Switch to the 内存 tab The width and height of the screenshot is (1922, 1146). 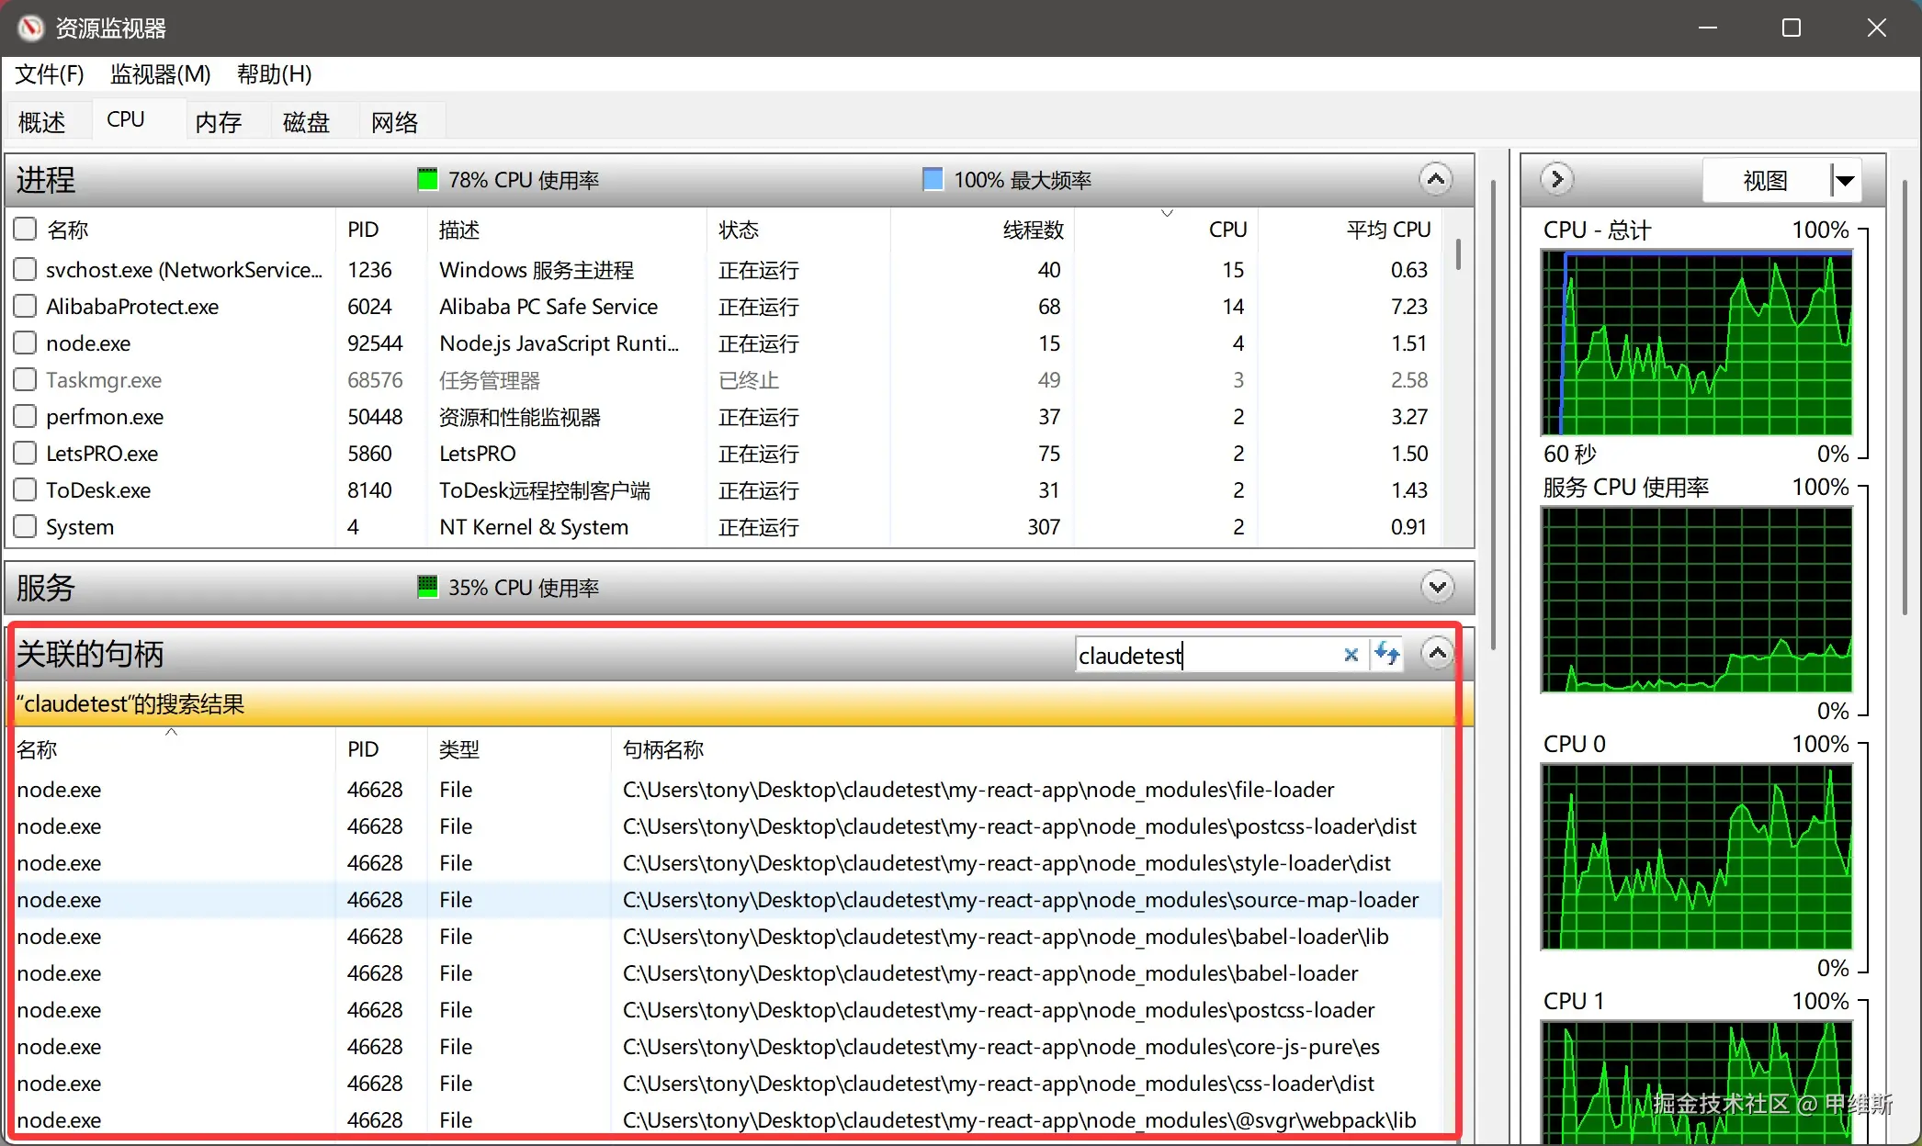219,121
